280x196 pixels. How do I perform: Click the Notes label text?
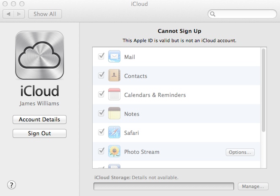(132, 114)
